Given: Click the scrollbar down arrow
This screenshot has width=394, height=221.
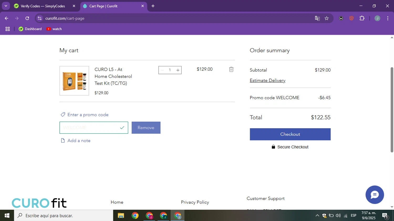Looking at the screenshot, I should point(392,207).
